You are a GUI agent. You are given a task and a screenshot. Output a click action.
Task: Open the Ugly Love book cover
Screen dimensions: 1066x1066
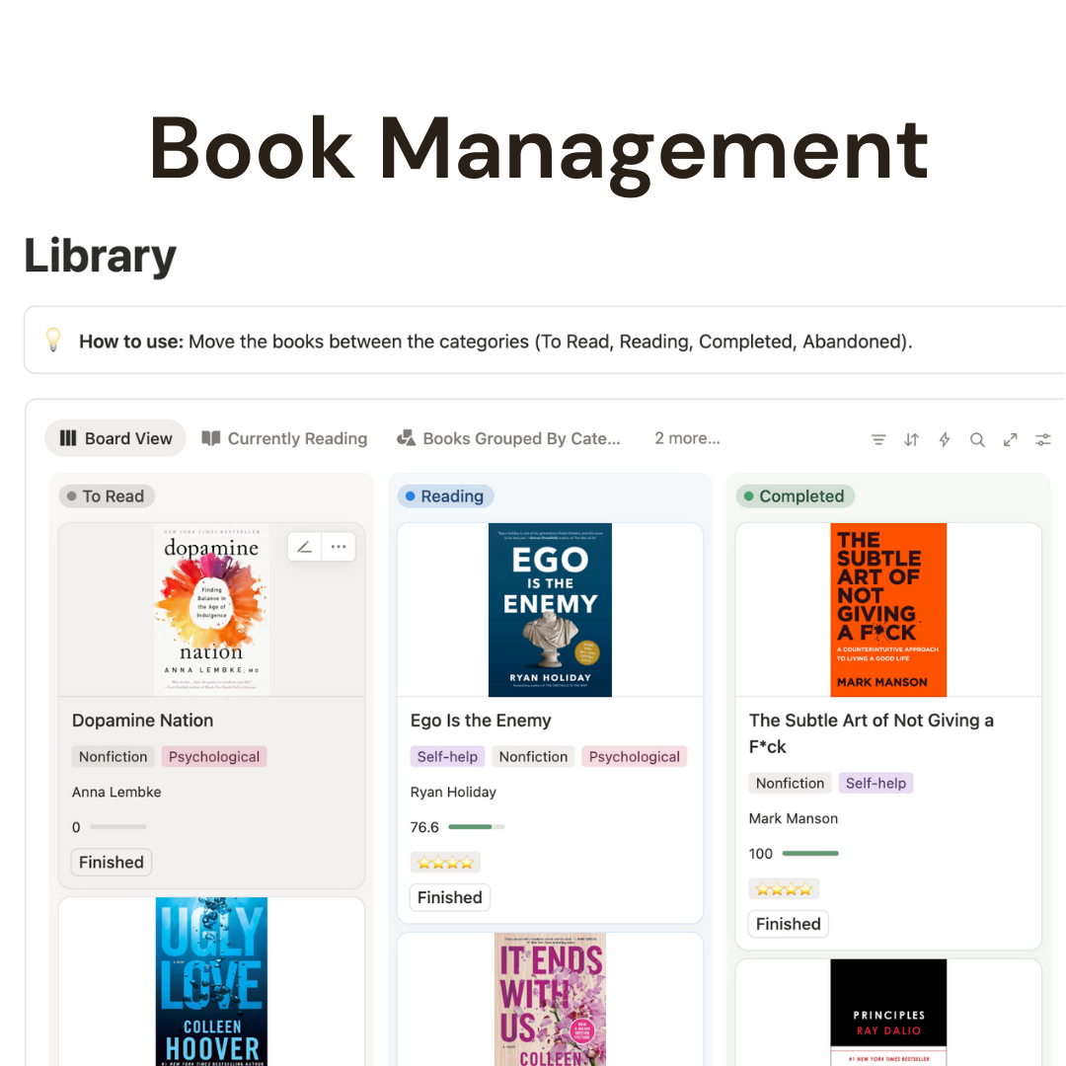[211, 982]
